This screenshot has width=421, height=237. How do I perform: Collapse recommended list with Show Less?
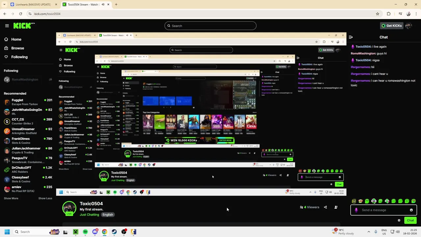45,198
